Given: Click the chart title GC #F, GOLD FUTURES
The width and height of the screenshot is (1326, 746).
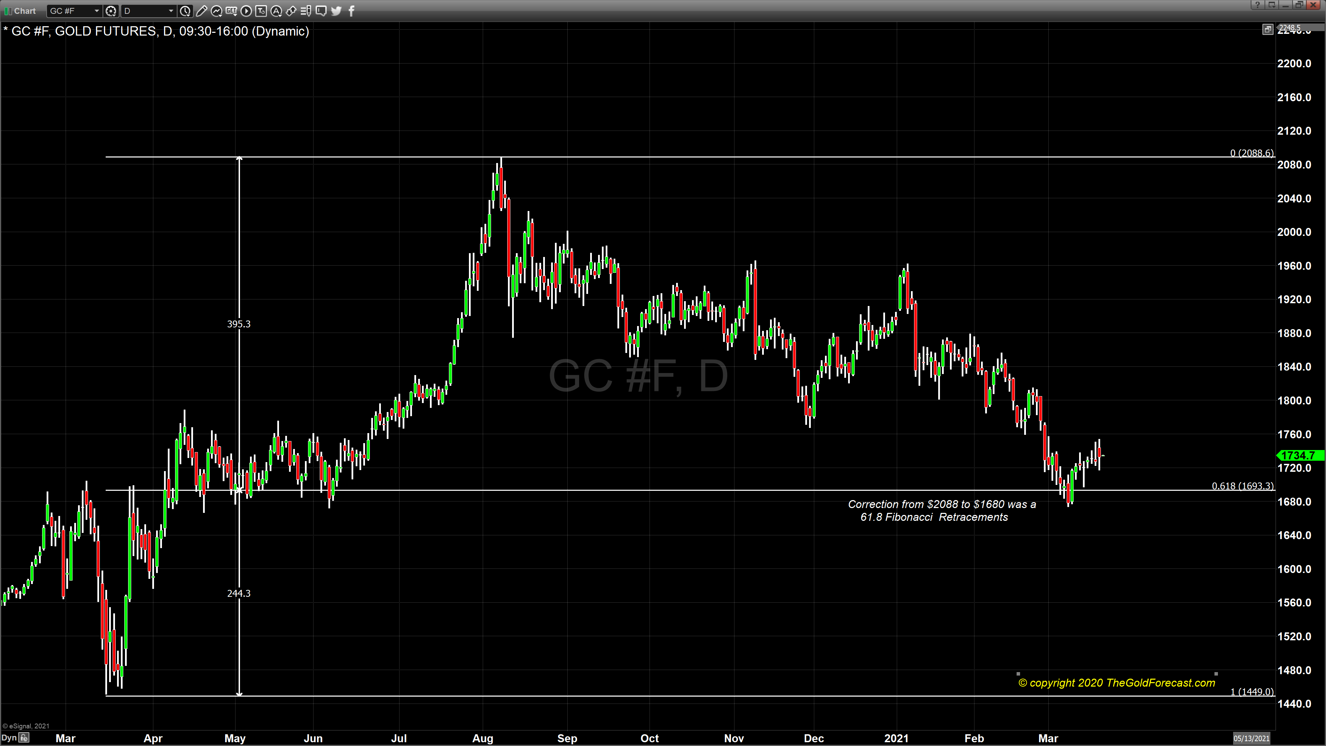Looking at the screenshot, I should point(156,31).
